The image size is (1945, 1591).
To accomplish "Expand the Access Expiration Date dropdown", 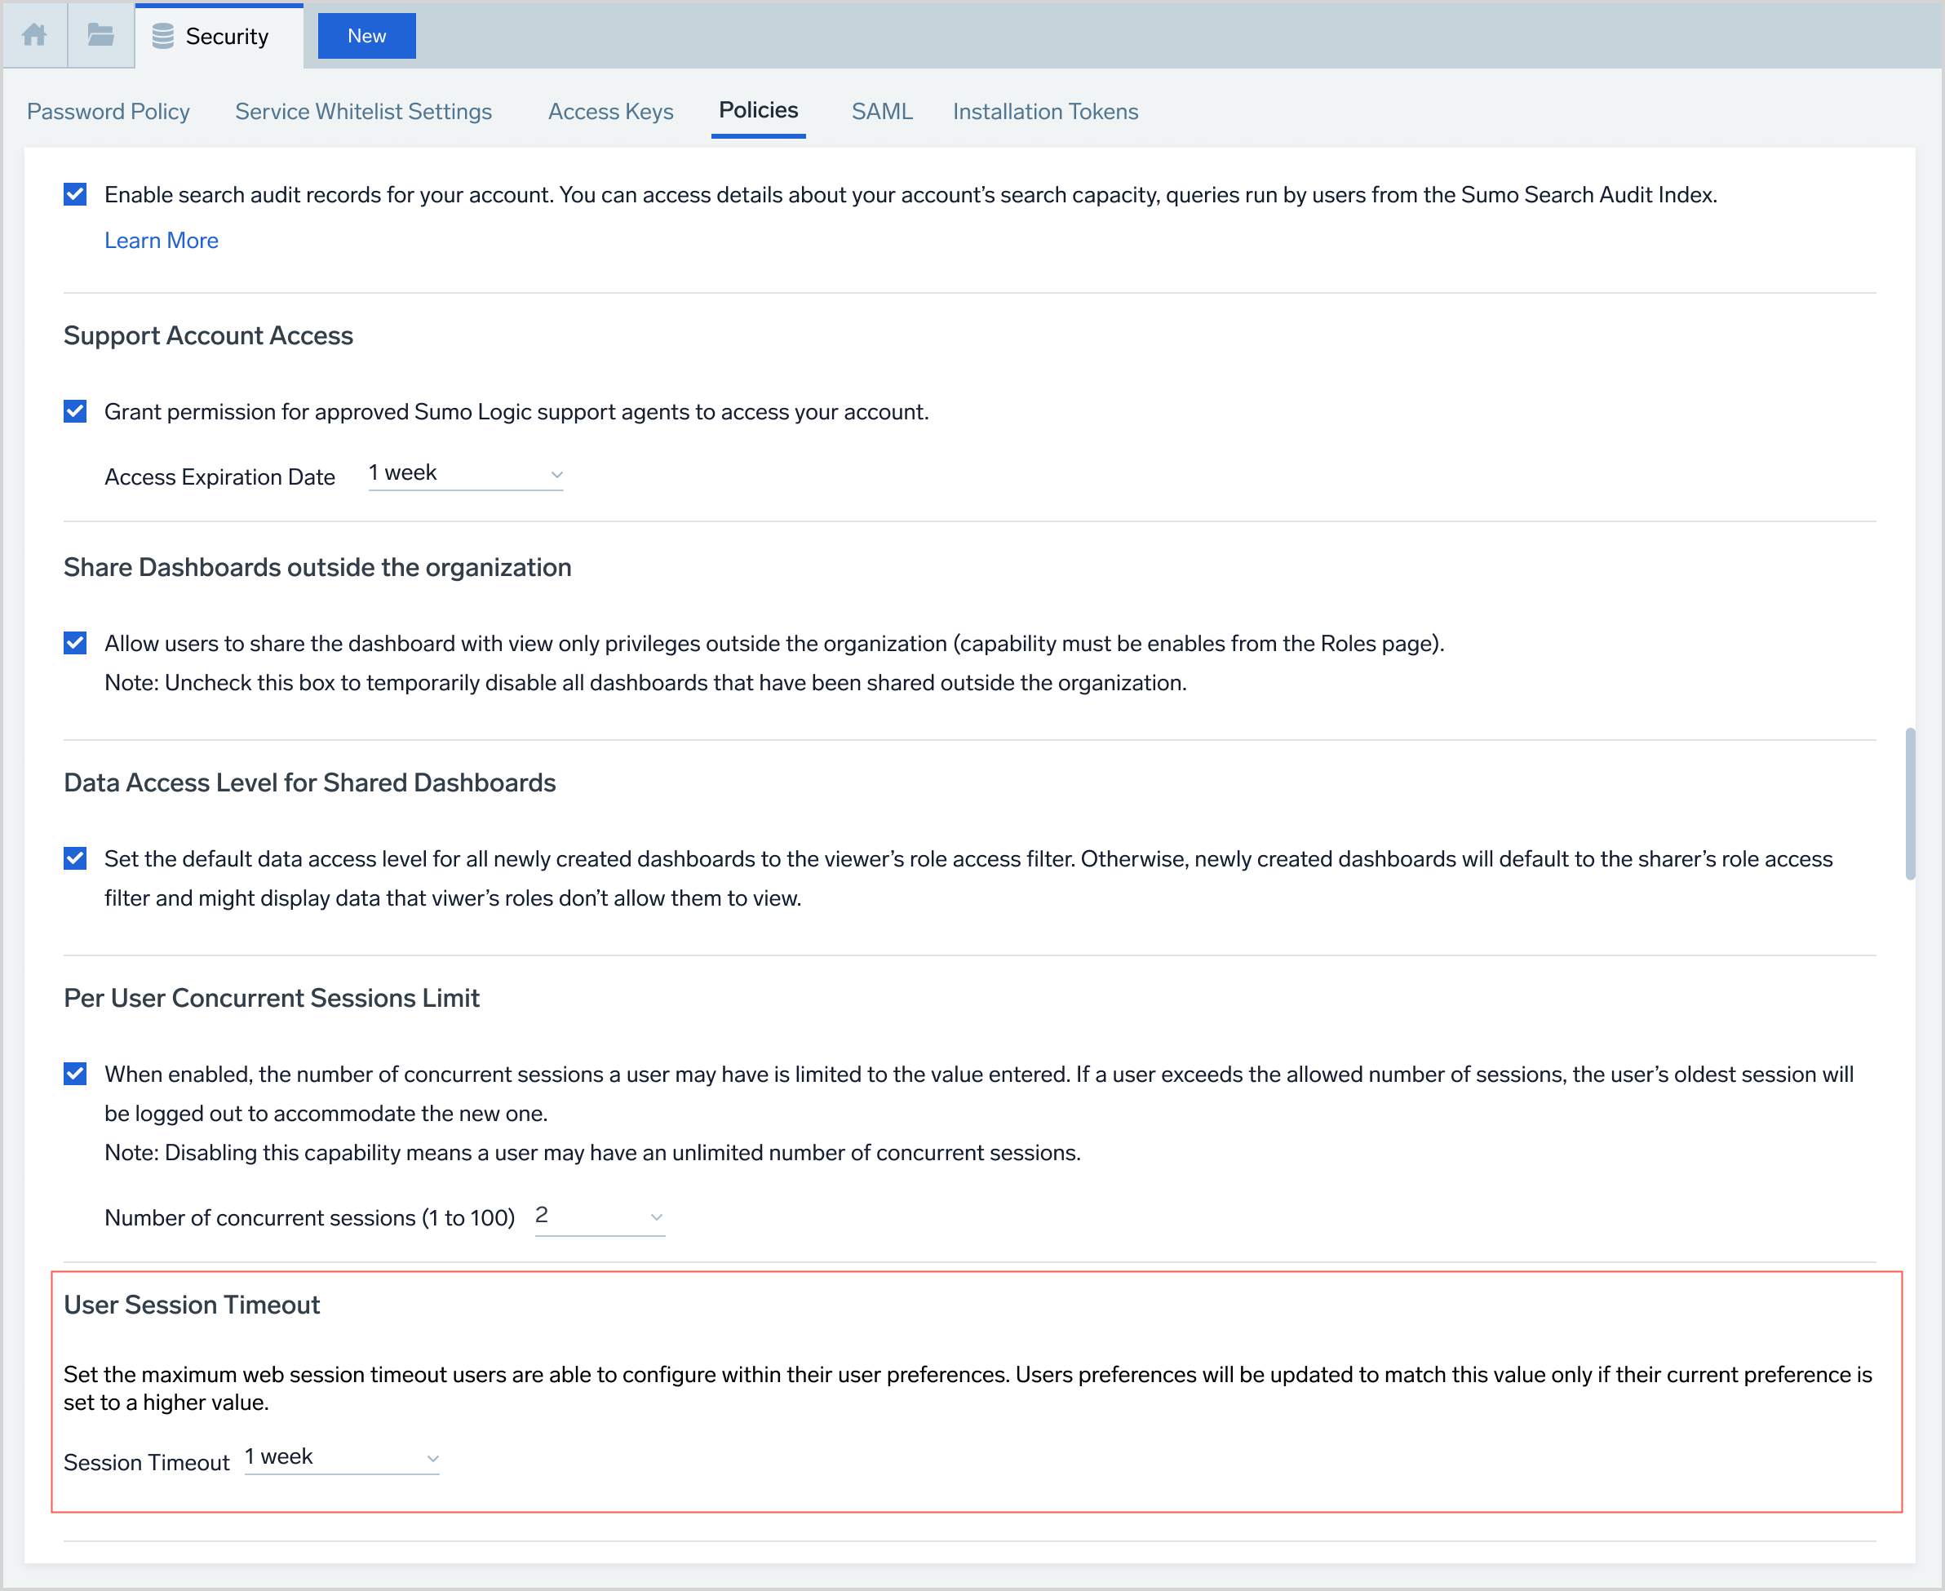I will coord(465,474).
